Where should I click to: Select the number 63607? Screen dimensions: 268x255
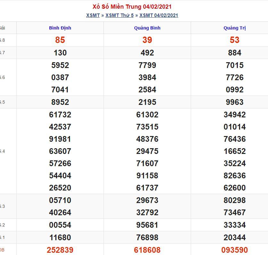pos(60,151)
